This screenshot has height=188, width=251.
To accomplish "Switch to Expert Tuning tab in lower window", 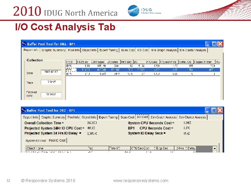I will 108,117.
